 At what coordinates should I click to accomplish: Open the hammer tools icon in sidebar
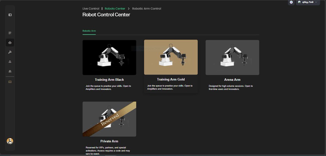[x=10, y=52]
